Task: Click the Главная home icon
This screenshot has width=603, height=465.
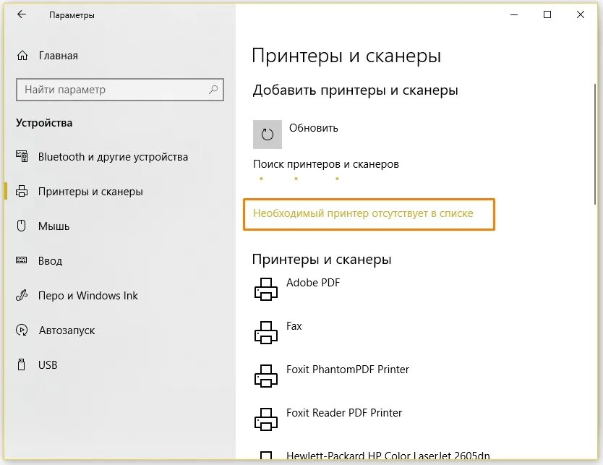Action: (x=23, y=56)
